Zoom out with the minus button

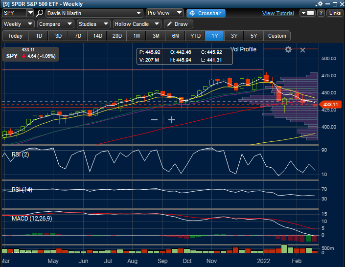coord(155,120)
